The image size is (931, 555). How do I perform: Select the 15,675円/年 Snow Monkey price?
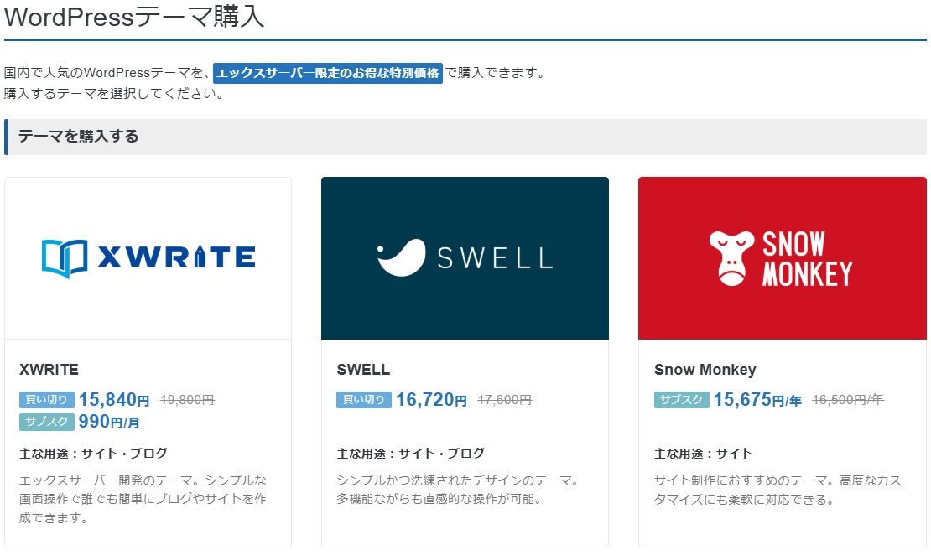(x=757, y=399)
